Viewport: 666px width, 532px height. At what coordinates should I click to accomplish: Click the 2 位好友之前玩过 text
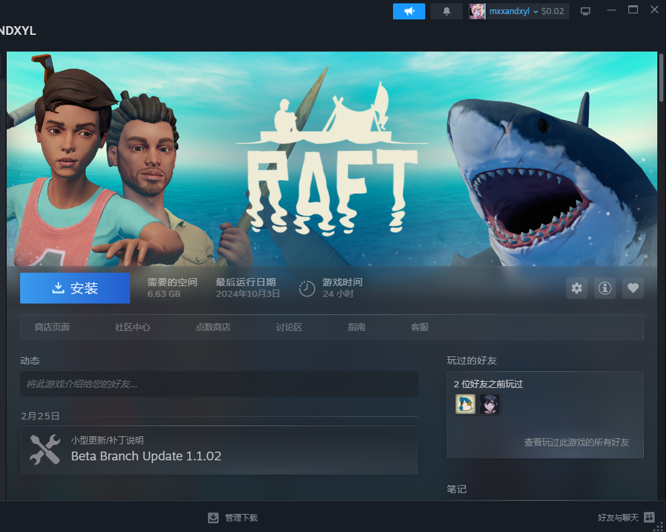coord(488,385)
